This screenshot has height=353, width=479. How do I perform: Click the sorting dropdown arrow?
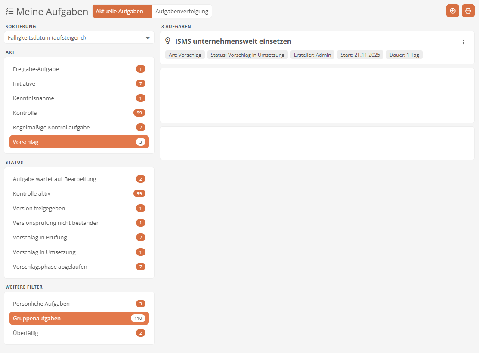pyautogui.click(x=148, y=38)
